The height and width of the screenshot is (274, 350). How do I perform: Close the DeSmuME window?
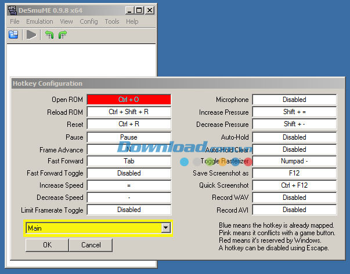pos(150,10)
